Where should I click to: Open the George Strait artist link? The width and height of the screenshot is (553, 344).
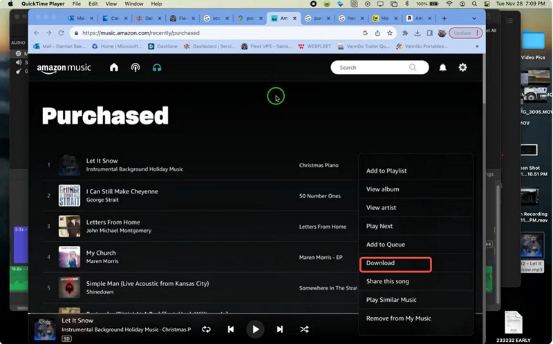point(102,200)
